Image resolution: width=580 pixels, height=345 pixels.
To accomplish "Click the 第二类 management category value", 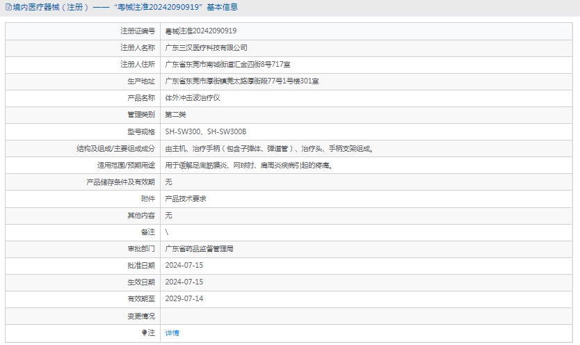I will pos(175,115).
